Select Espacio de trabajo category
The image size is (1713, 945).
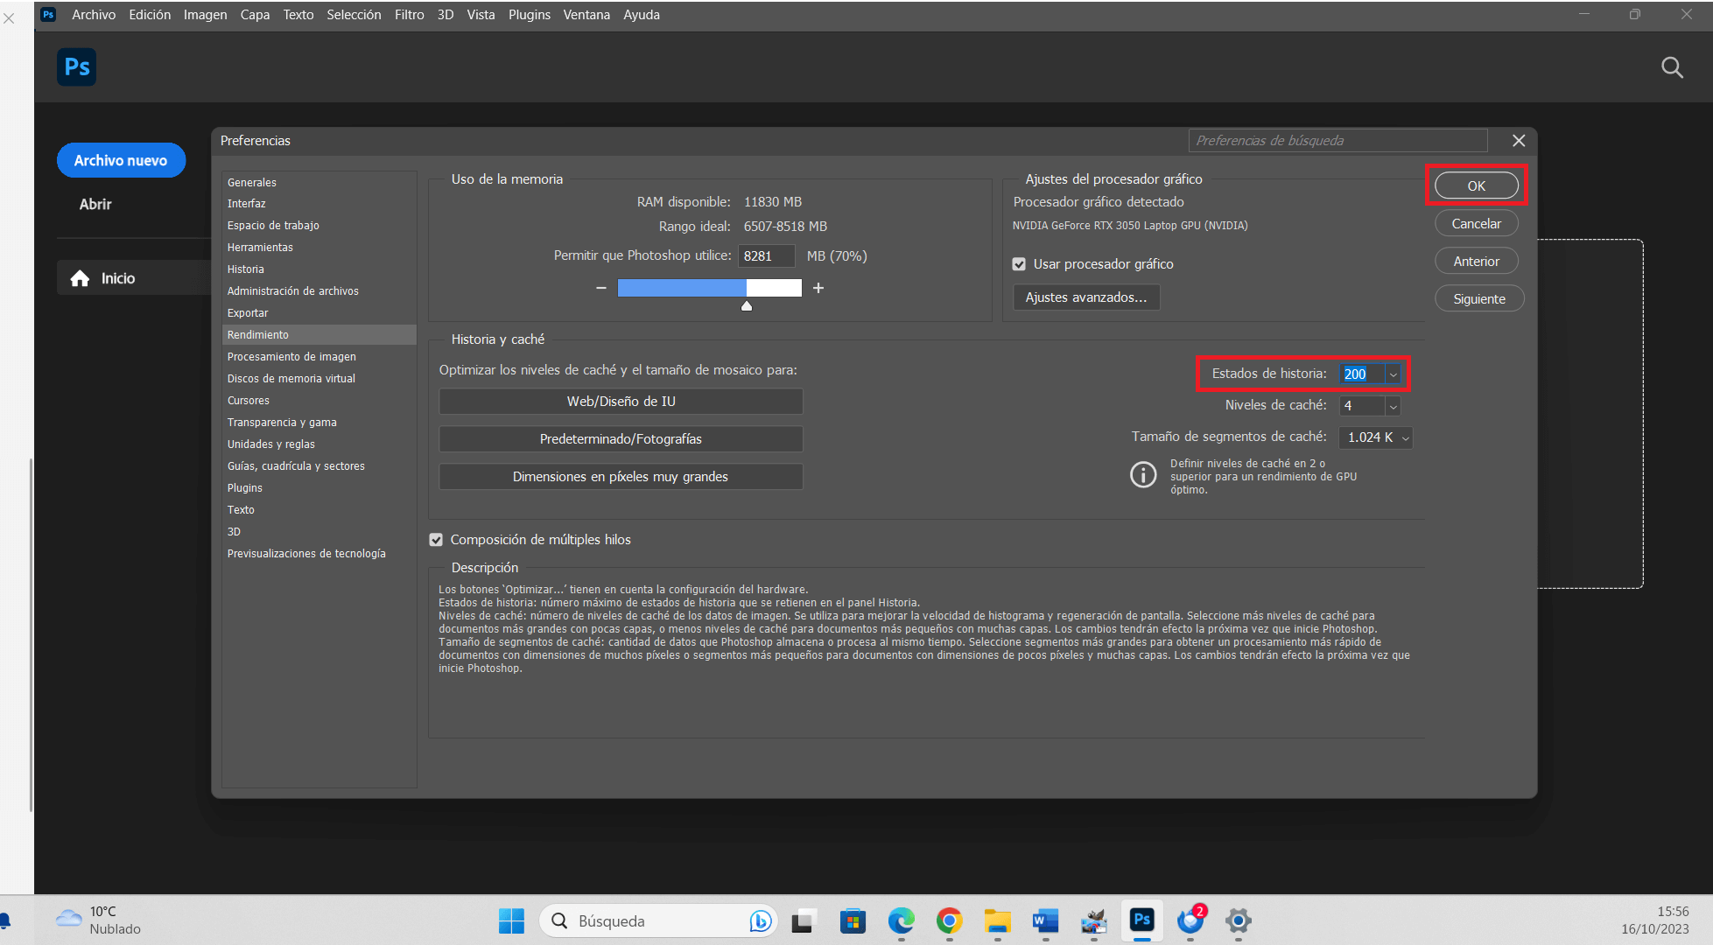(x=273, y=225)
